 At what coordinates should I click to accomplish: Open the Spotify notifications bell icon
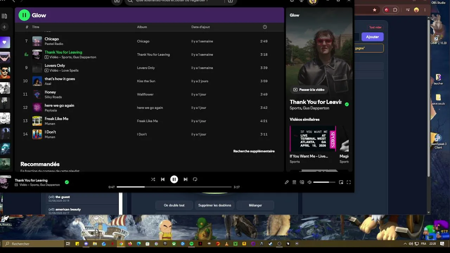(292, 1)
